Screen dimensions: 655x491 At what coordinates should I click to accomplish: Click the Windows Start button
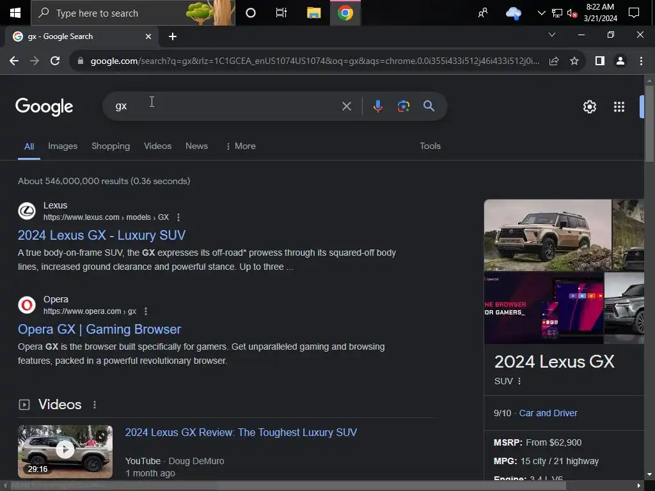(15, 13)
